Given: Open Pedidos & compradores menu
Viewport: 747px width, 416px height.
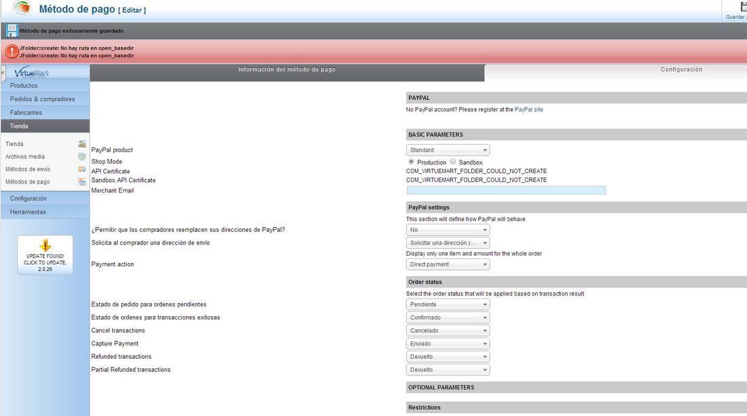Looking at the screenshot, I should 45,99.
